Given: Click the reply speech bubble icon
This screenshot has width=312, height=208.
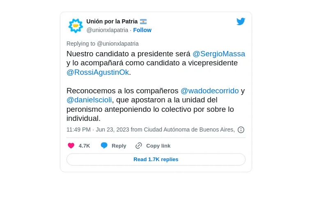Looking at the screenshot, I should [104, 146].
